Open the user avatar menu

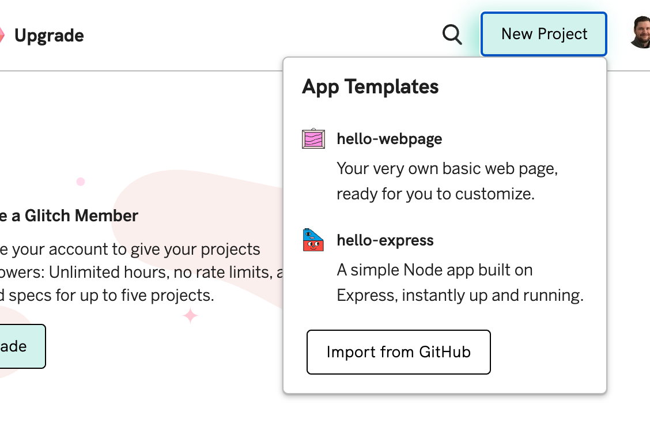coord(640,32)
